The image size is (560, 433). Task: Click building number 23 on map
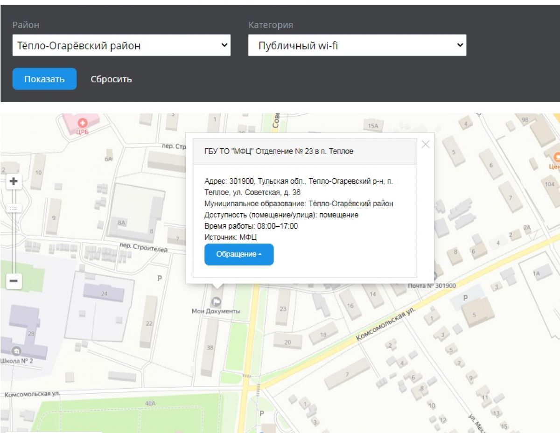point(283,308)
